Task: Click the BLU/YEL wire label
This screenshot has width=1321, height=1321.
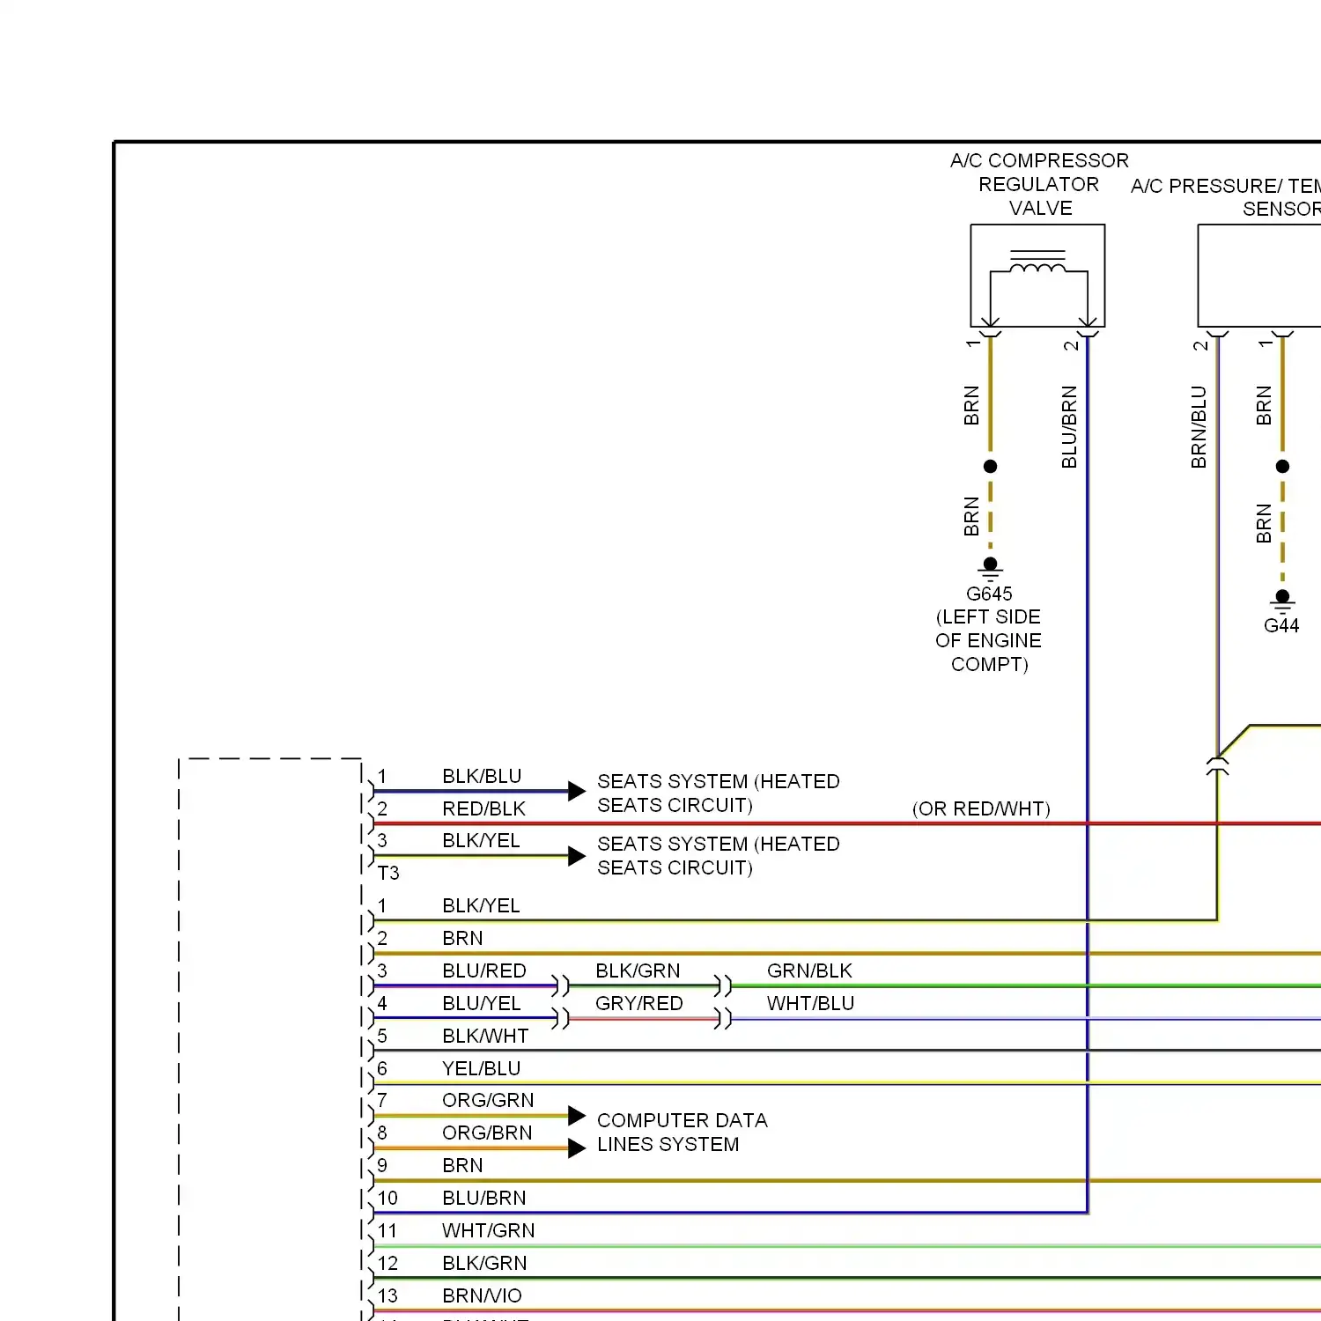Action: (482, 1003)
